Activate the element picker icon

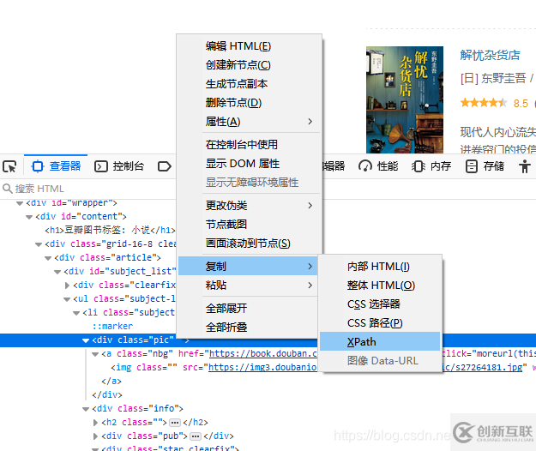9,166
